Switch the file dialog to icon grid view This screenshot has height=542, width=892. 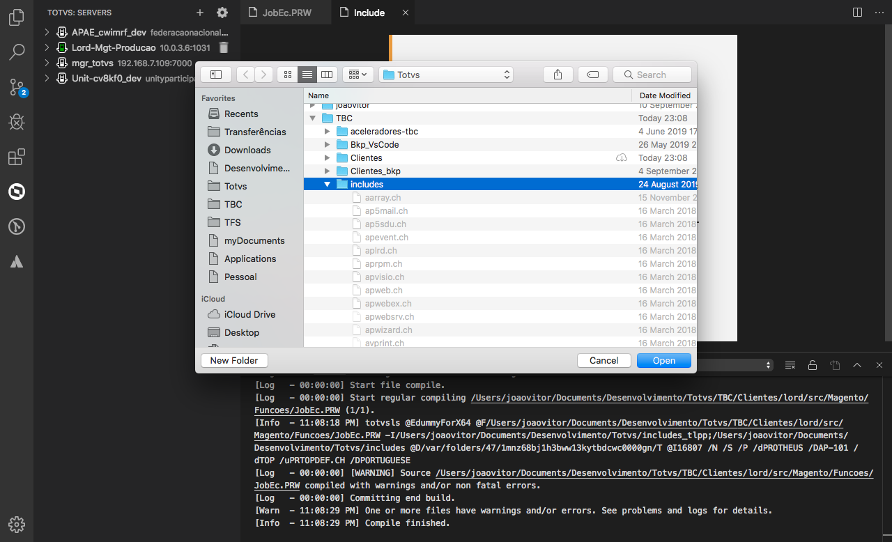click(287, 74)
